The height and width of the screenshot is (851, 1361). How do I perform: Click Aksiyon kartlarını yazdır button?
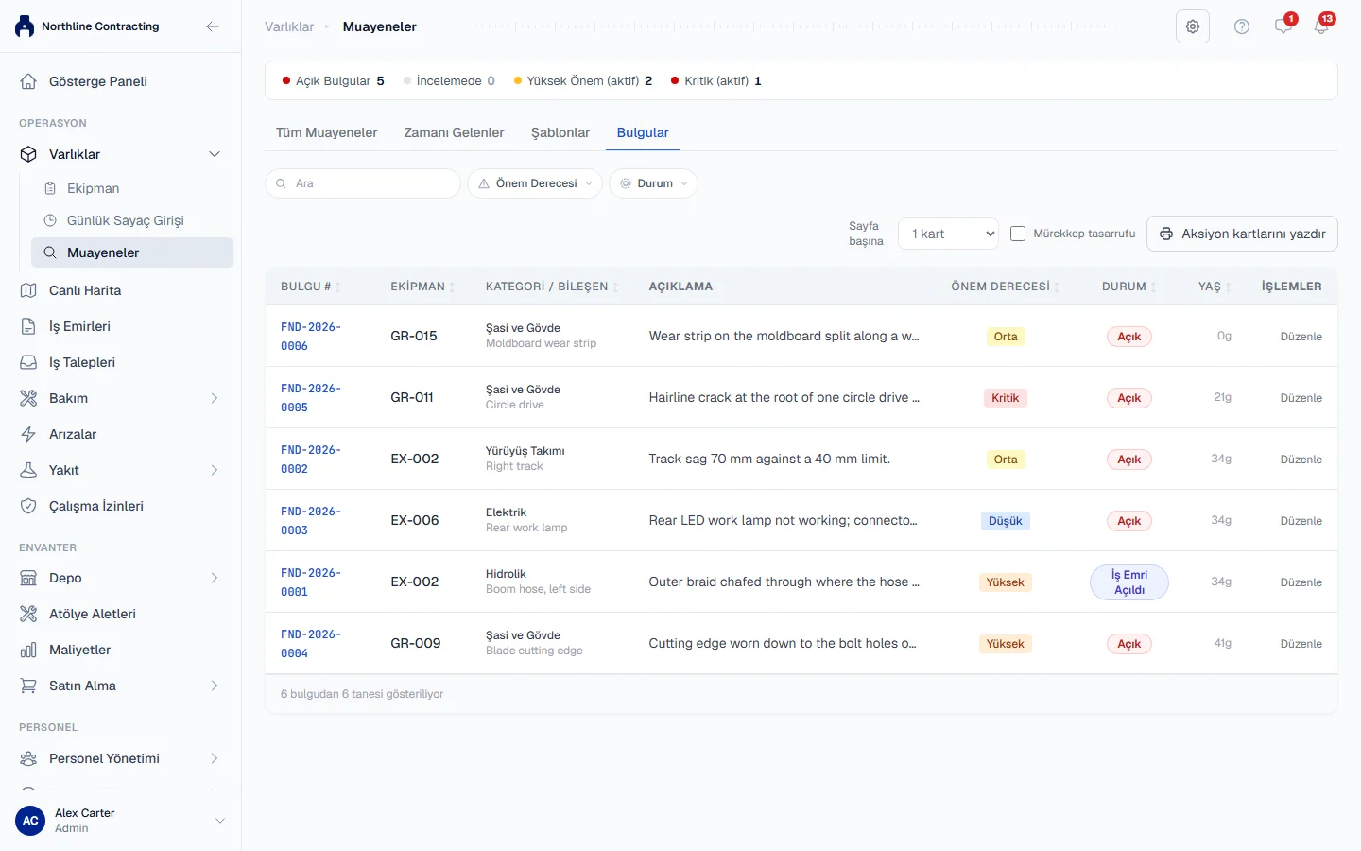tap(1242, 234)
